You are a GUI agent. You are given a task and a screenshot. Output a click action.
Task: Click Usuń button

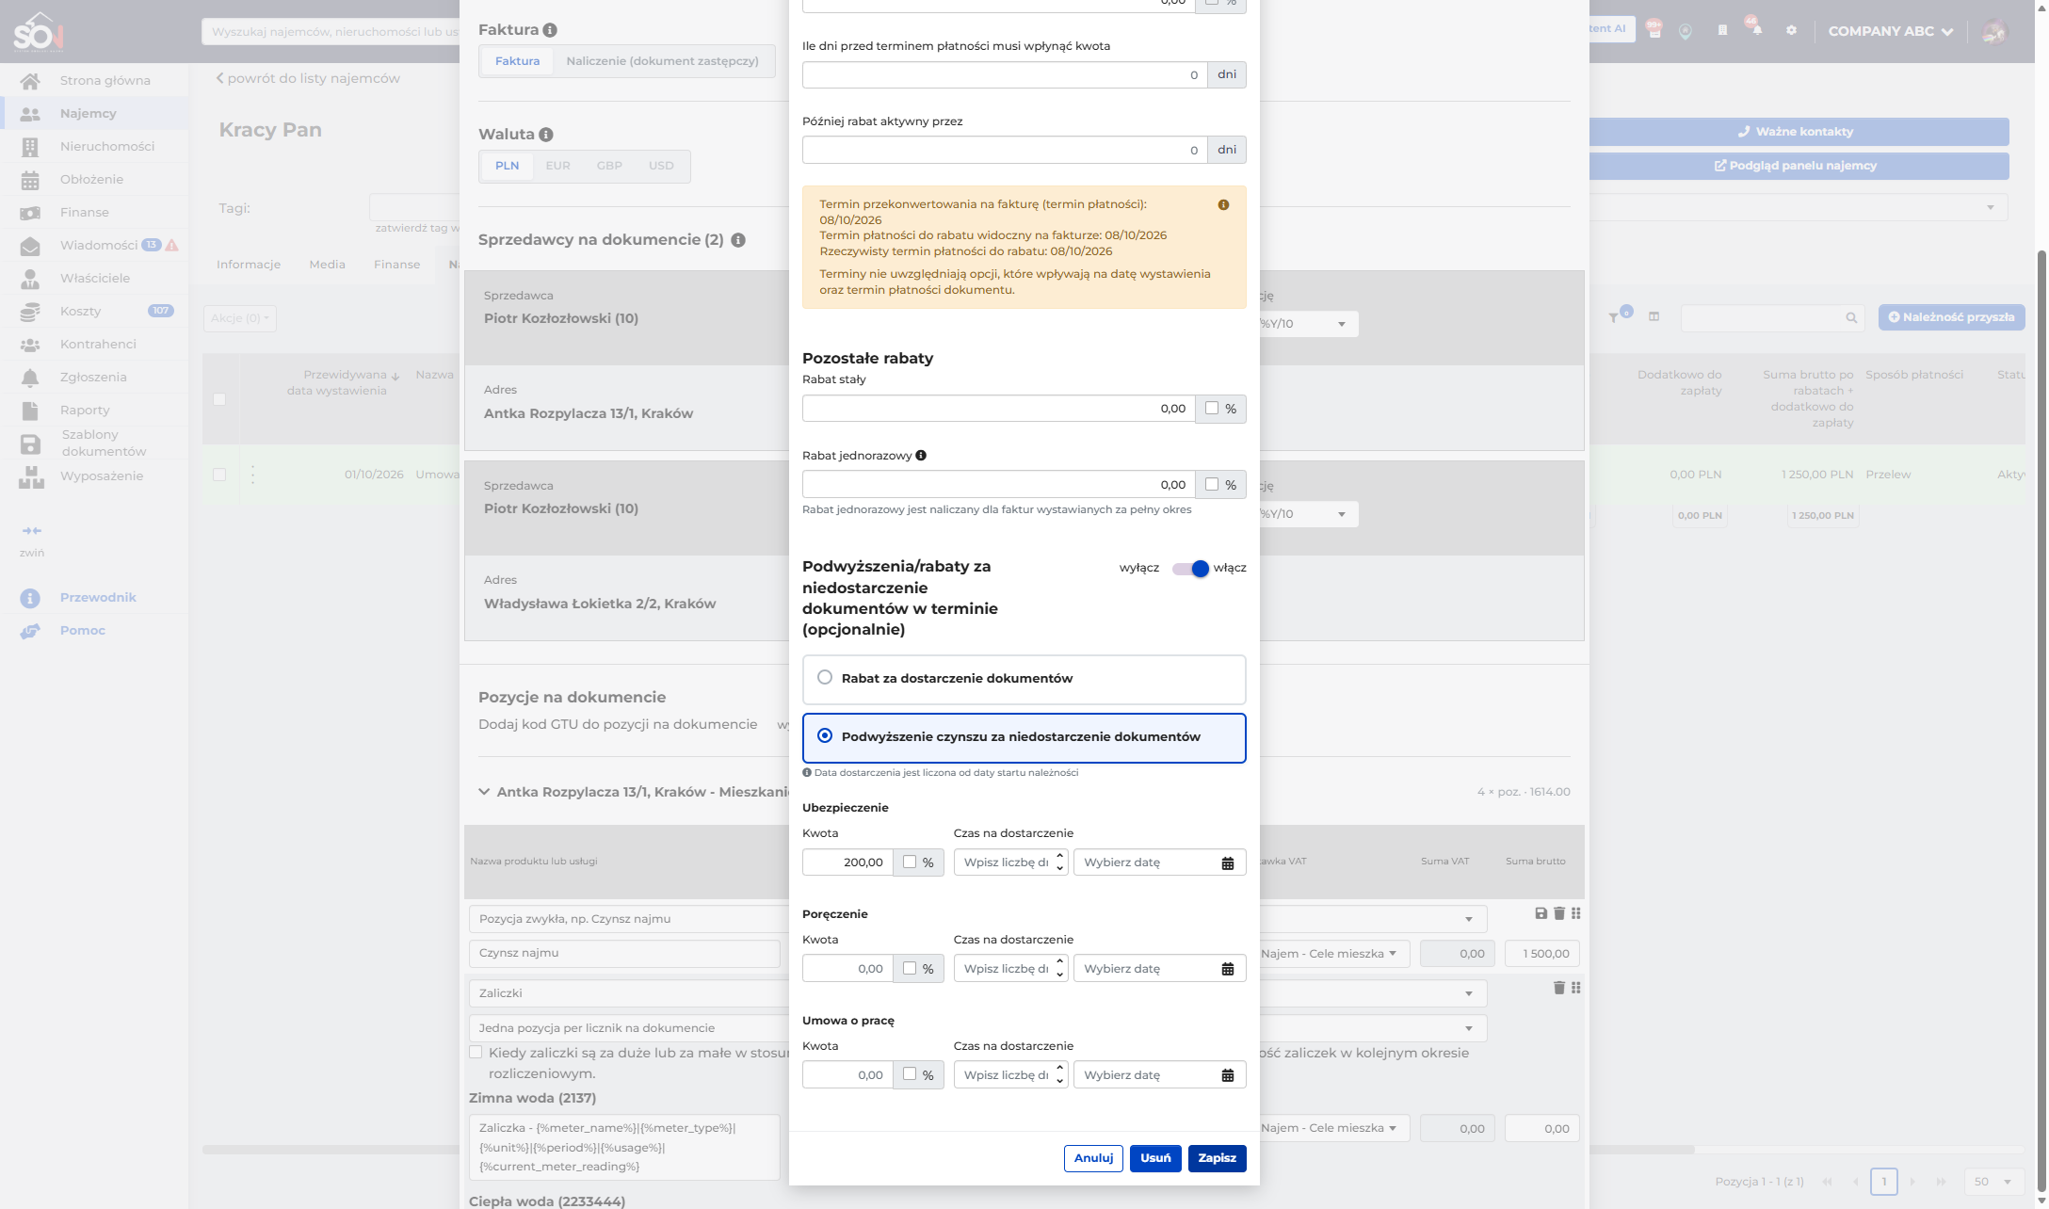pos(1155,1159)
